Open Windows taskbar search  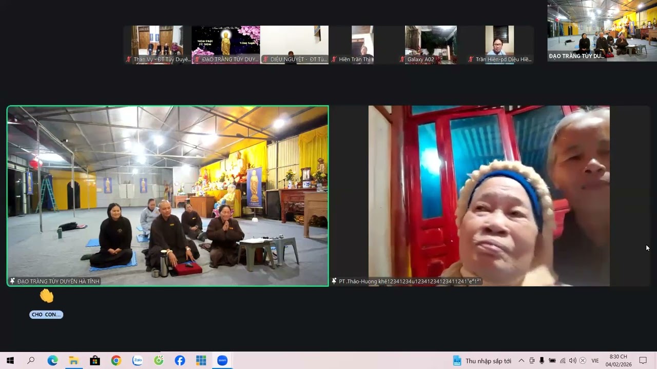(x=31, y=361)
